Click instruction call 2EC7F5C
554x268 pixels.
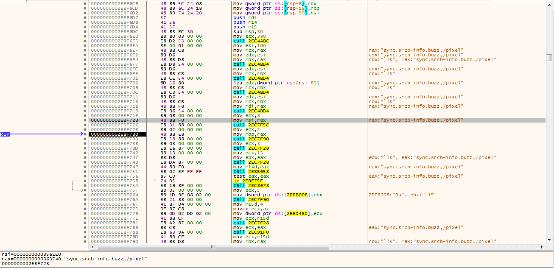click(x=251, y=125)
